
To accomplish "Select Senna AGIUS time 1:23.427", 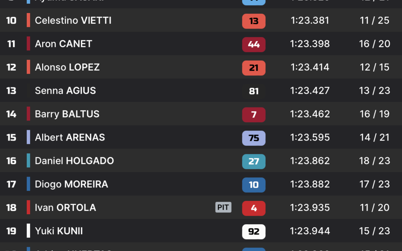I will click(x=310, y=91).
